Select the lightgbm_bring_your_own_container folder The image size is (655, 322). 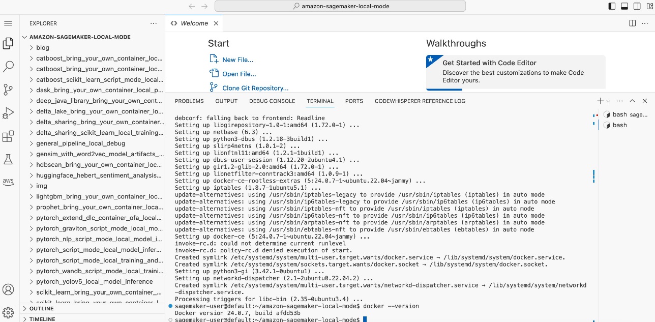click(93, 196)
